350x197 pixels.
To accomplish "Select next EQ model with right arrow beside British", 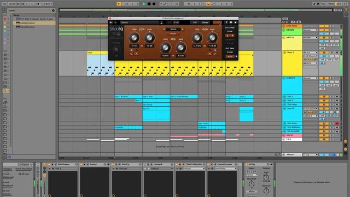I will coord(182,29).
